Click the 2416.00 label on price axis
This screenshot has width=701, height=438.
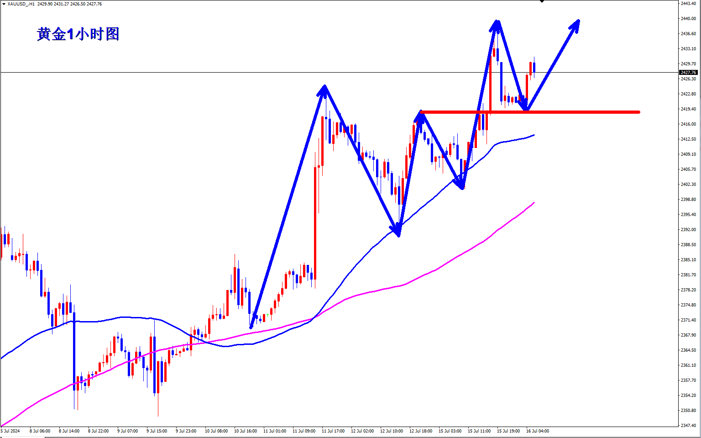688,124
